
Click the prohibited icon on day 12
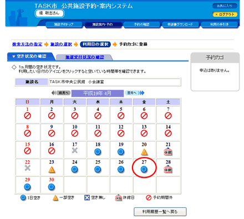121,134
